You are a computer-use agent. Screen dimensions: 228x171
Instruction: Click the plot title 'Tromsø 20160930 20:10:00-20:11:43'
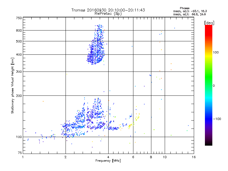108,10
